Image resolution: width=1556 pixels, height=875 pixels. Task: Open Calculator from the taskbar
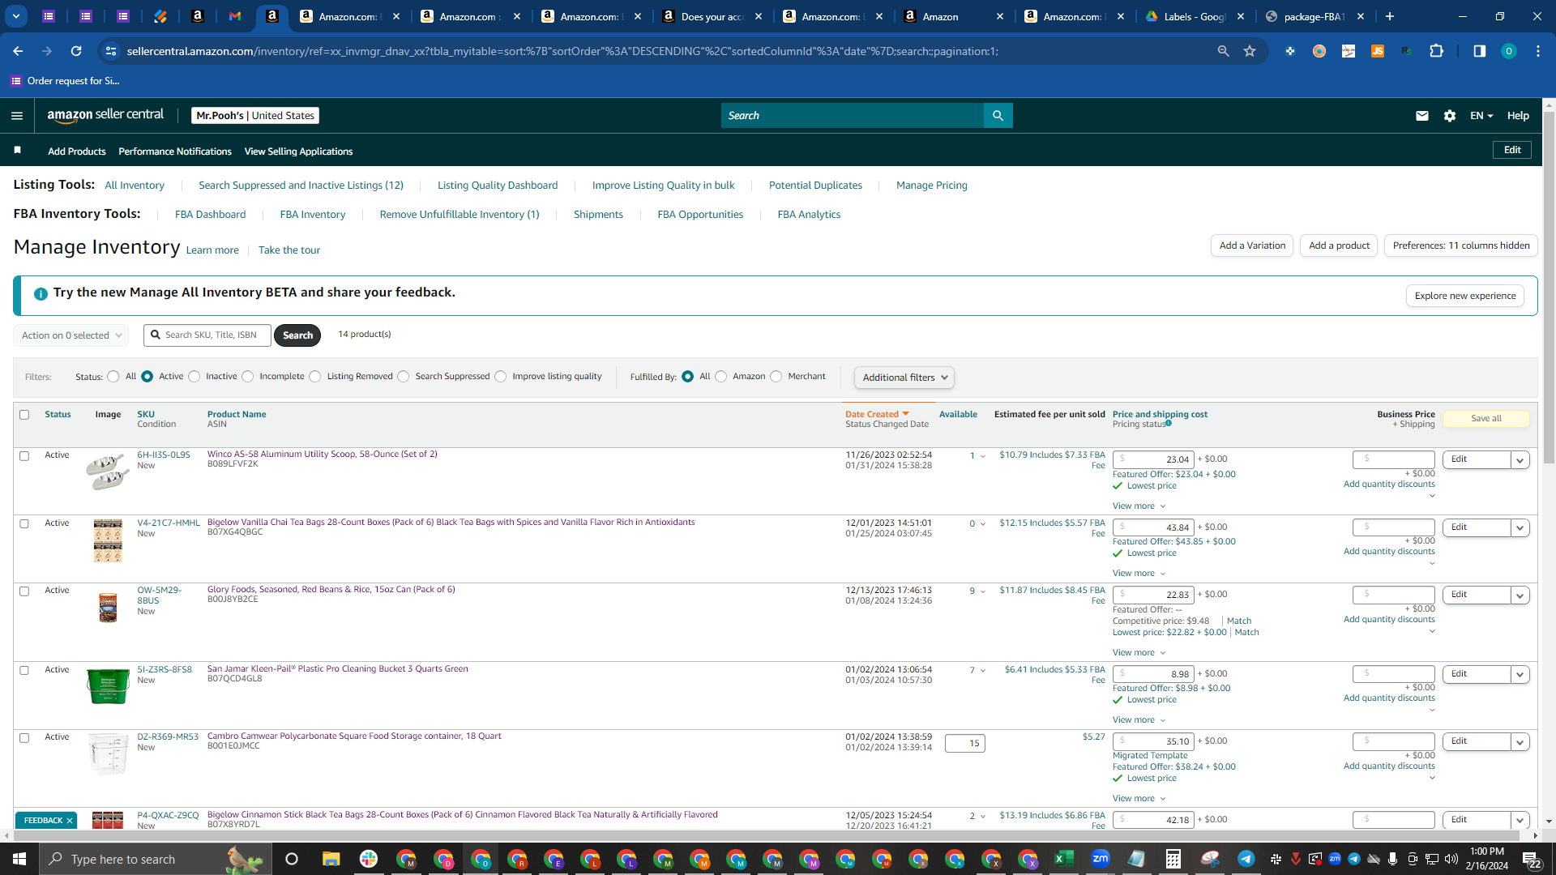tap(1173, 859)
